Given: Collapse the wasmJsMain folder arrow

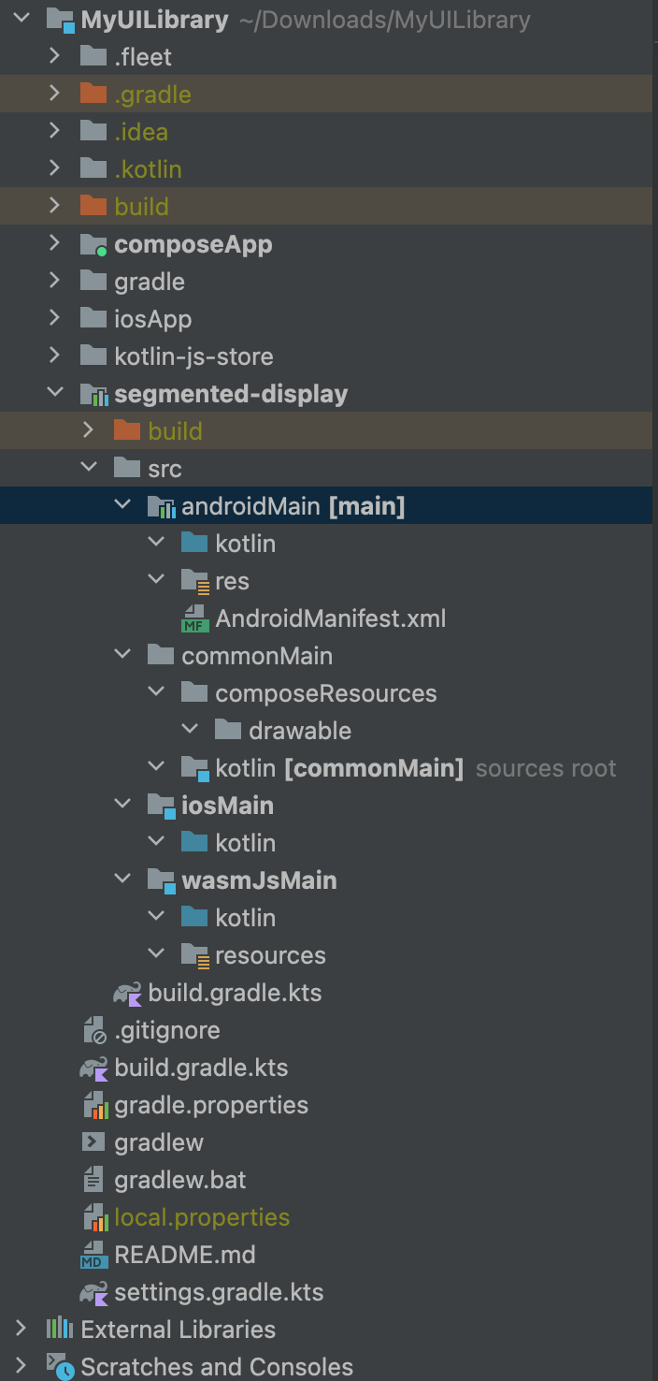Looking at the screenshot, I should click(x=122, y=880).
